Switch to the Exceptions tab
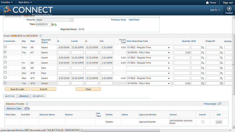Image resolution: width=235 pixels, height=132 pixels. (x=38, y=96)
